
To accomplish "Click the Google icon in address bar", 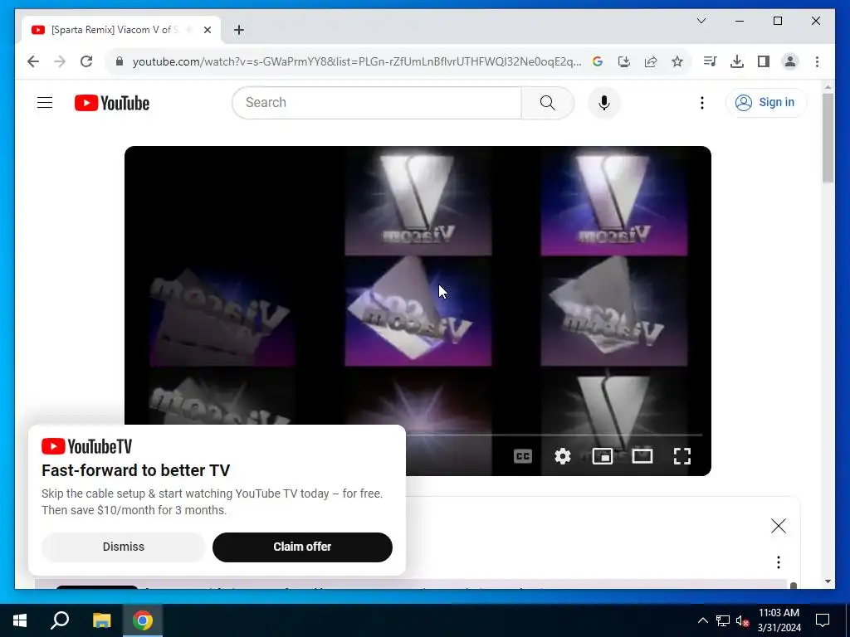I will click(x=598, y=61).
